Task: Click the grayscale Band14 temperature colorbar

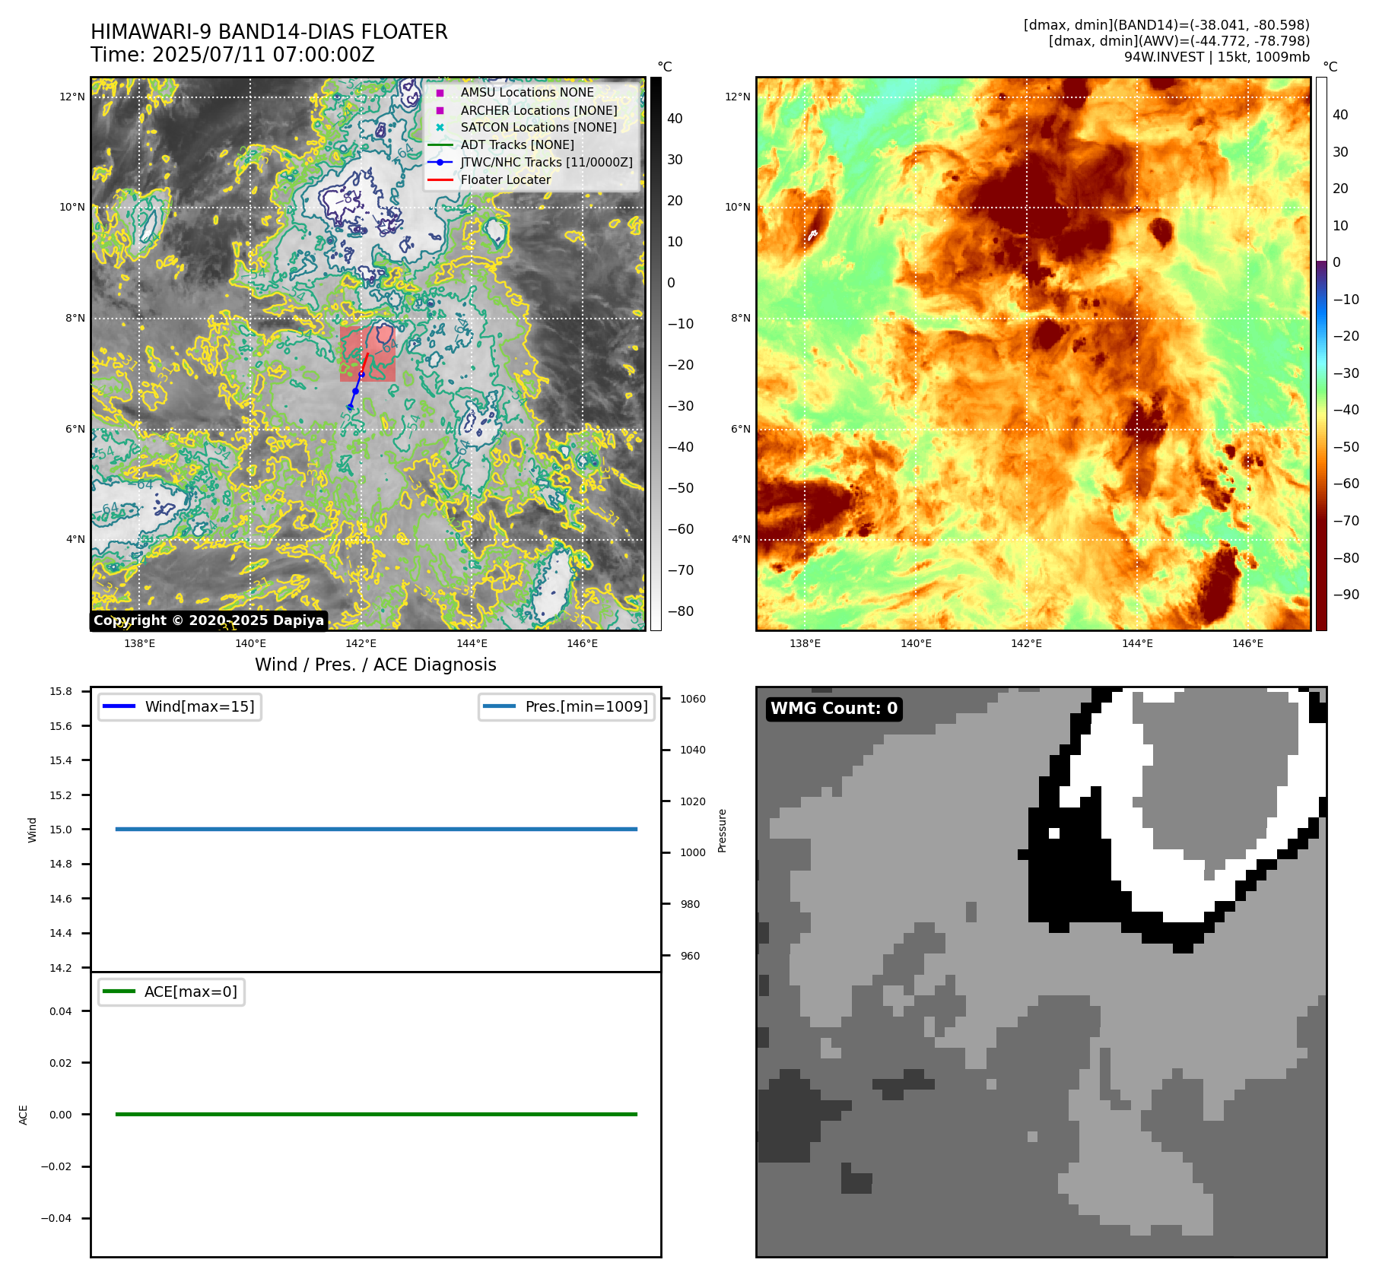Action: 656,354
